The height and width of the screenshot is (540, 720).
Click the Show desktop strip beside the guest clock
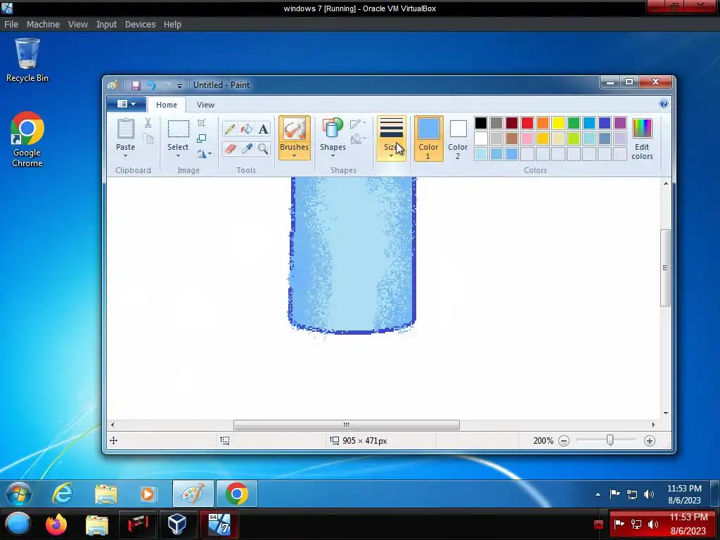coord(714,494)
